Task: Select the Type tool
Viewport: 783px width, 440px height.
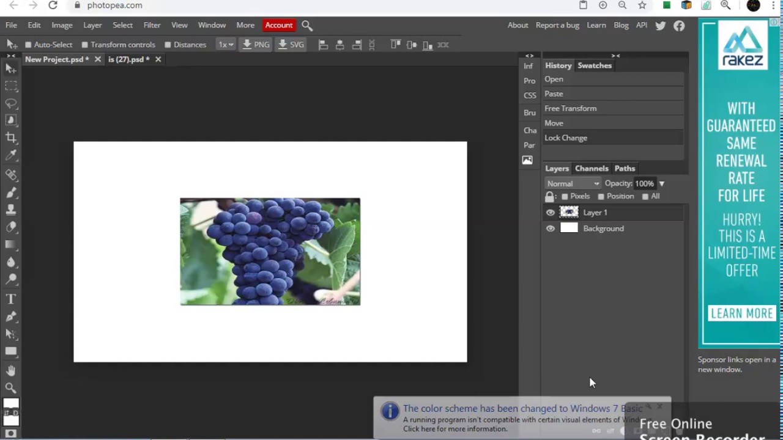Action: tap(11, 299)
